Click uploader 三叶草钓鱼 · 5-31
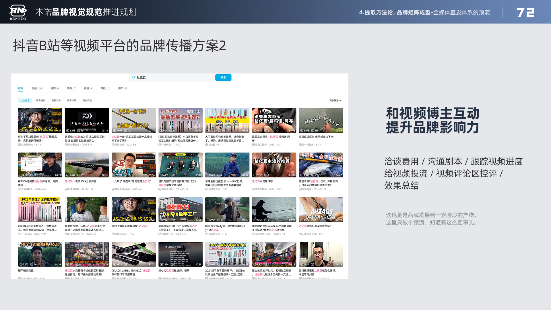 point(310,145)
